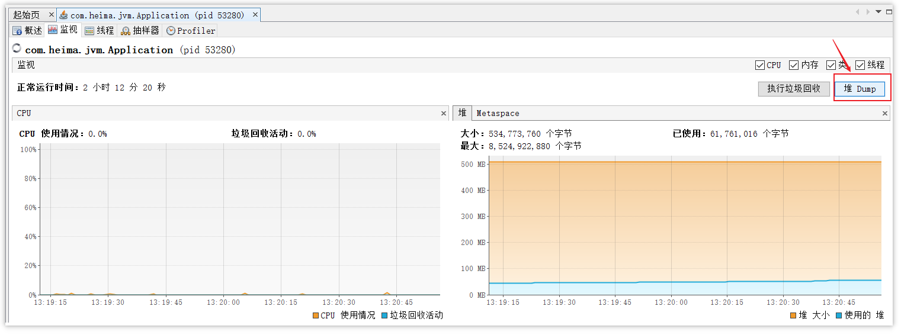
Task: Close the 起始页 start page tab
Action: (51, 15)
